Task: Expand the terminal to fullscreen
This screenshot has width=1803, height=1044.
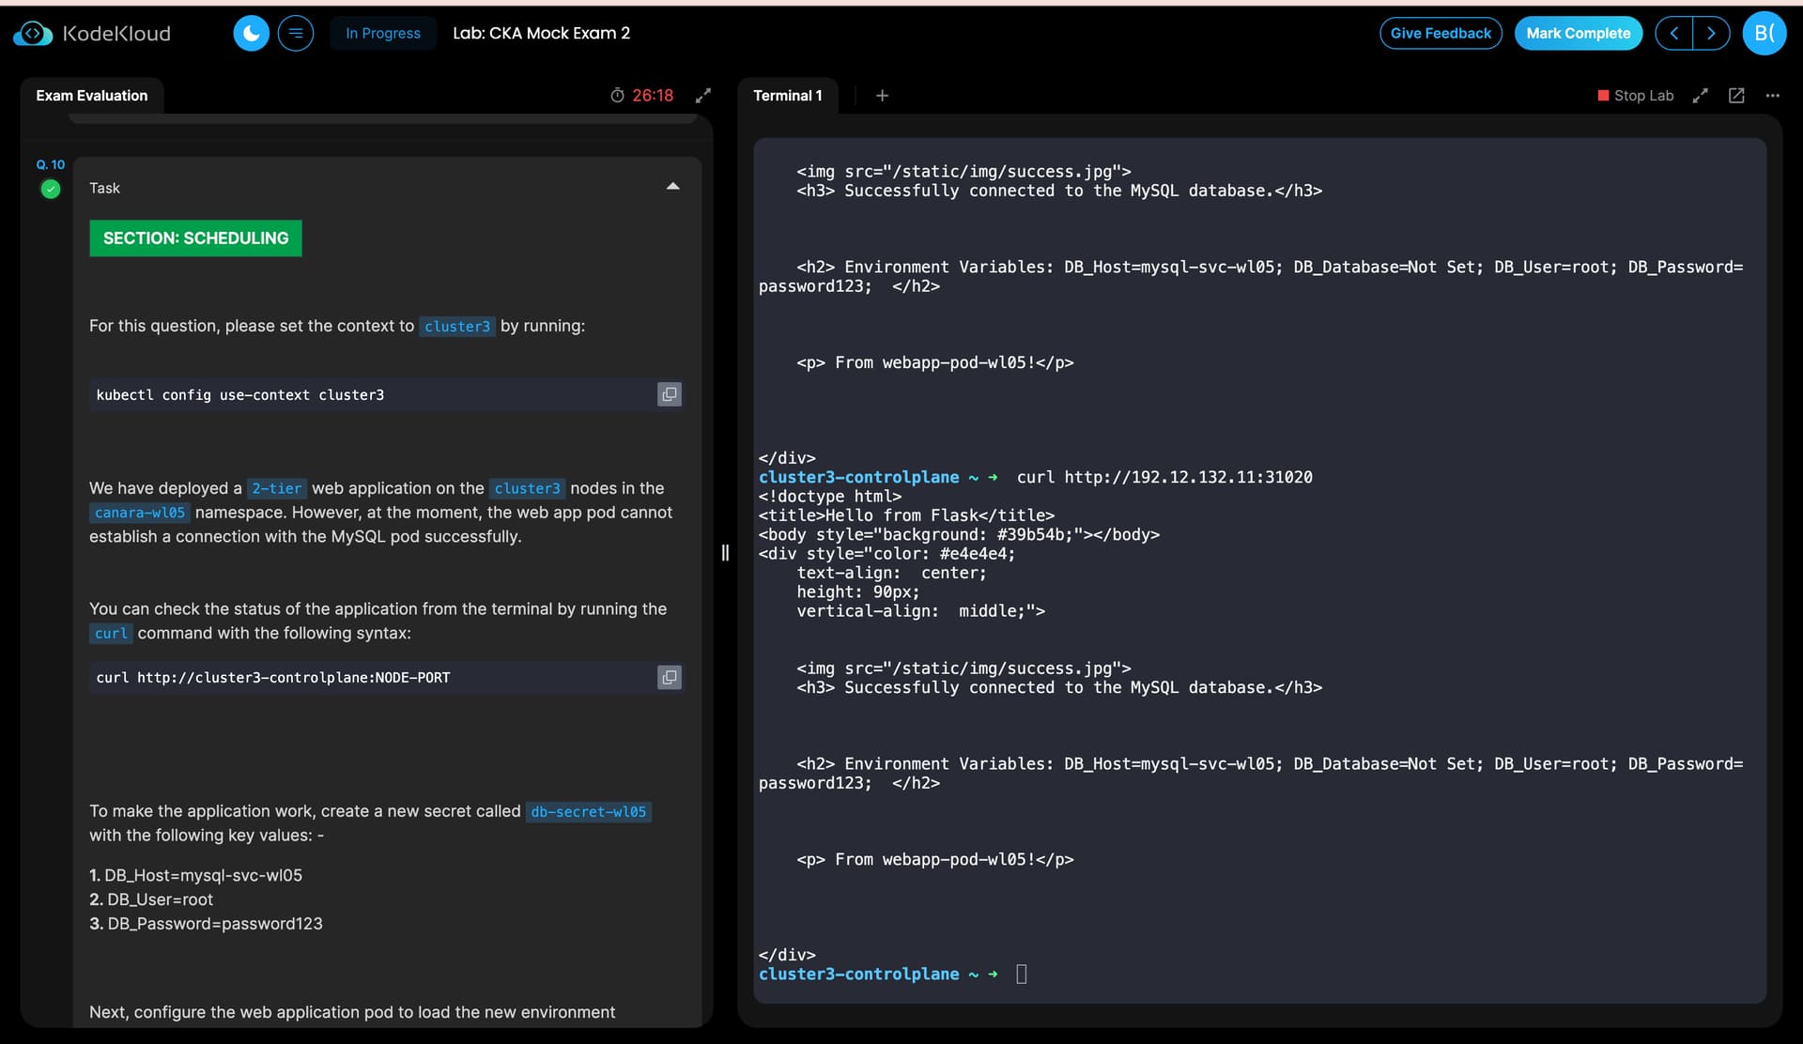Action: coord(1700,96)
